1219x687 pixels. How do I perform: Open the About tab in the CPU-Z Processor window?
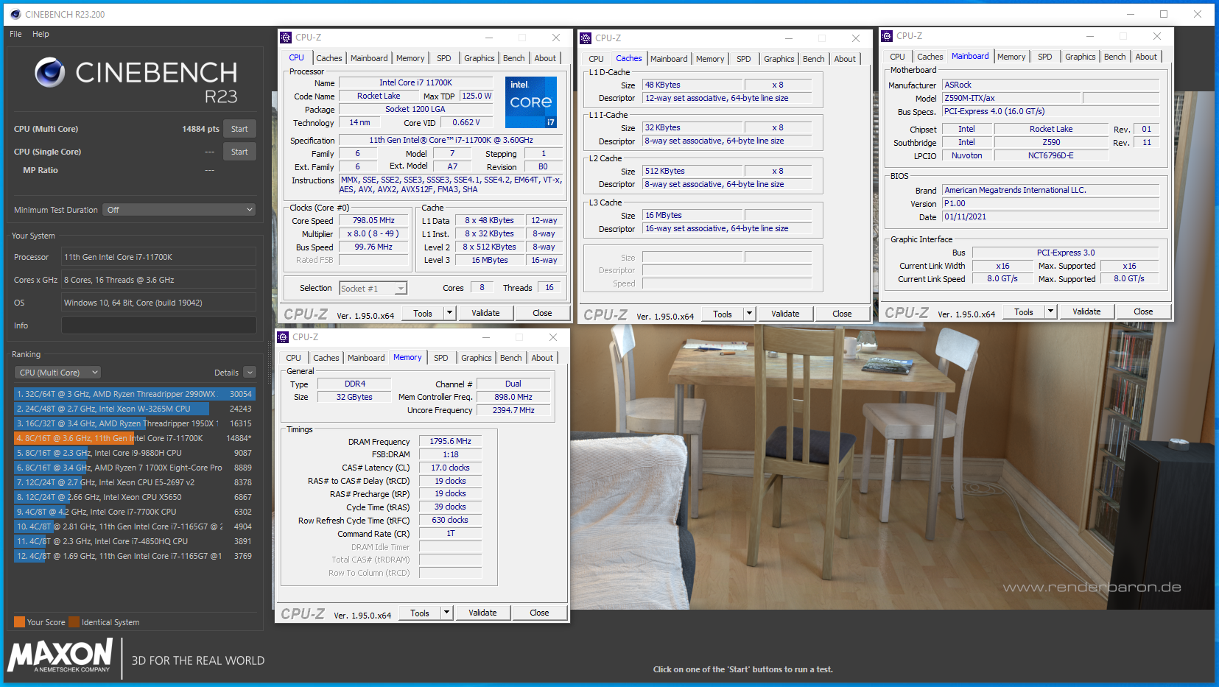click(x=545, y=58)
